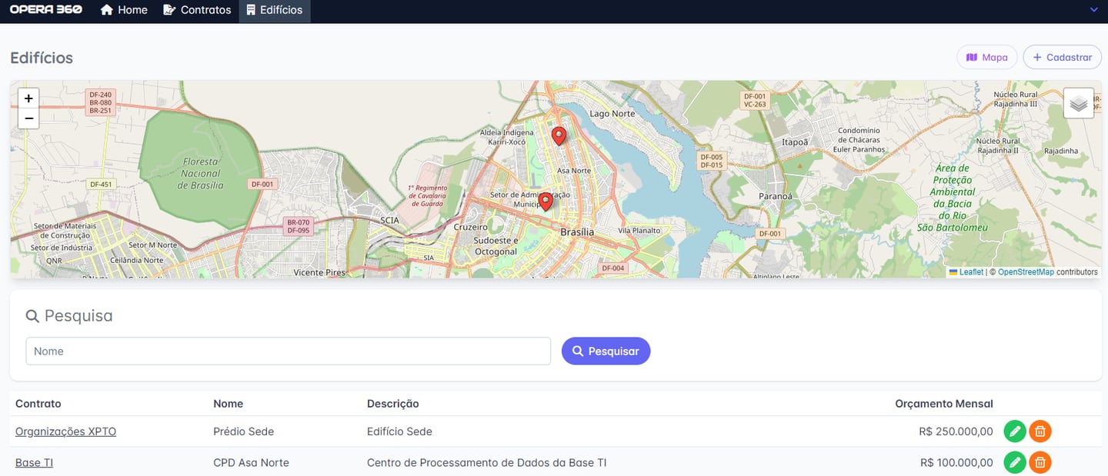Click the Contrato column header

[38, 403]
